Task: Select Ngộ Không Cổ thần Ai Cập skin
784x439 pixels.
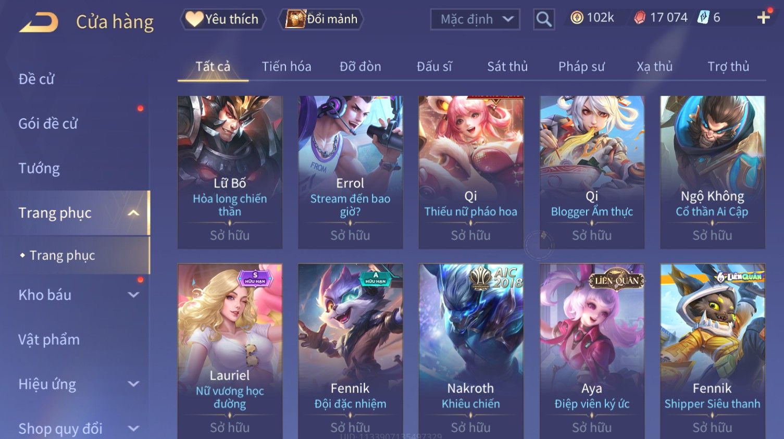Action: (x=713, y=172)
